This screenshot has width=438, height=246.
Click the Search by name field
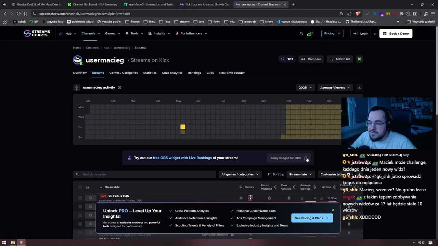pos(144,174)
